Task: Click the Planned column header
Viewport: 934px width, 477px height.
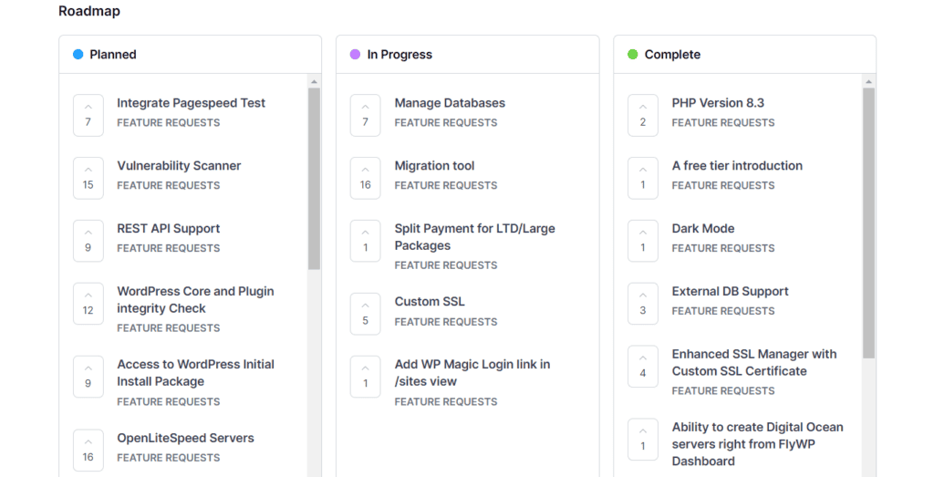Action: coord(113,55)
